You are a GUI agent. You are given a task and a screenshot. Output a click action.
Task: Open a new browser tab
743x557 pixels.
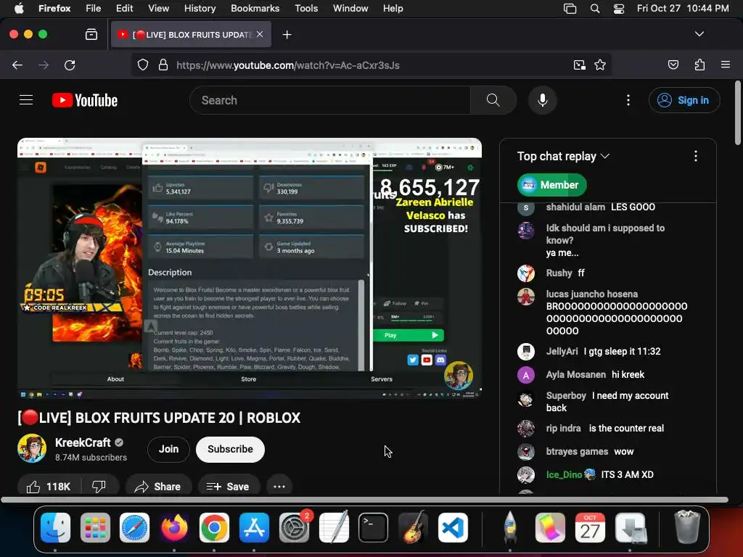click(x=287, y=35)
